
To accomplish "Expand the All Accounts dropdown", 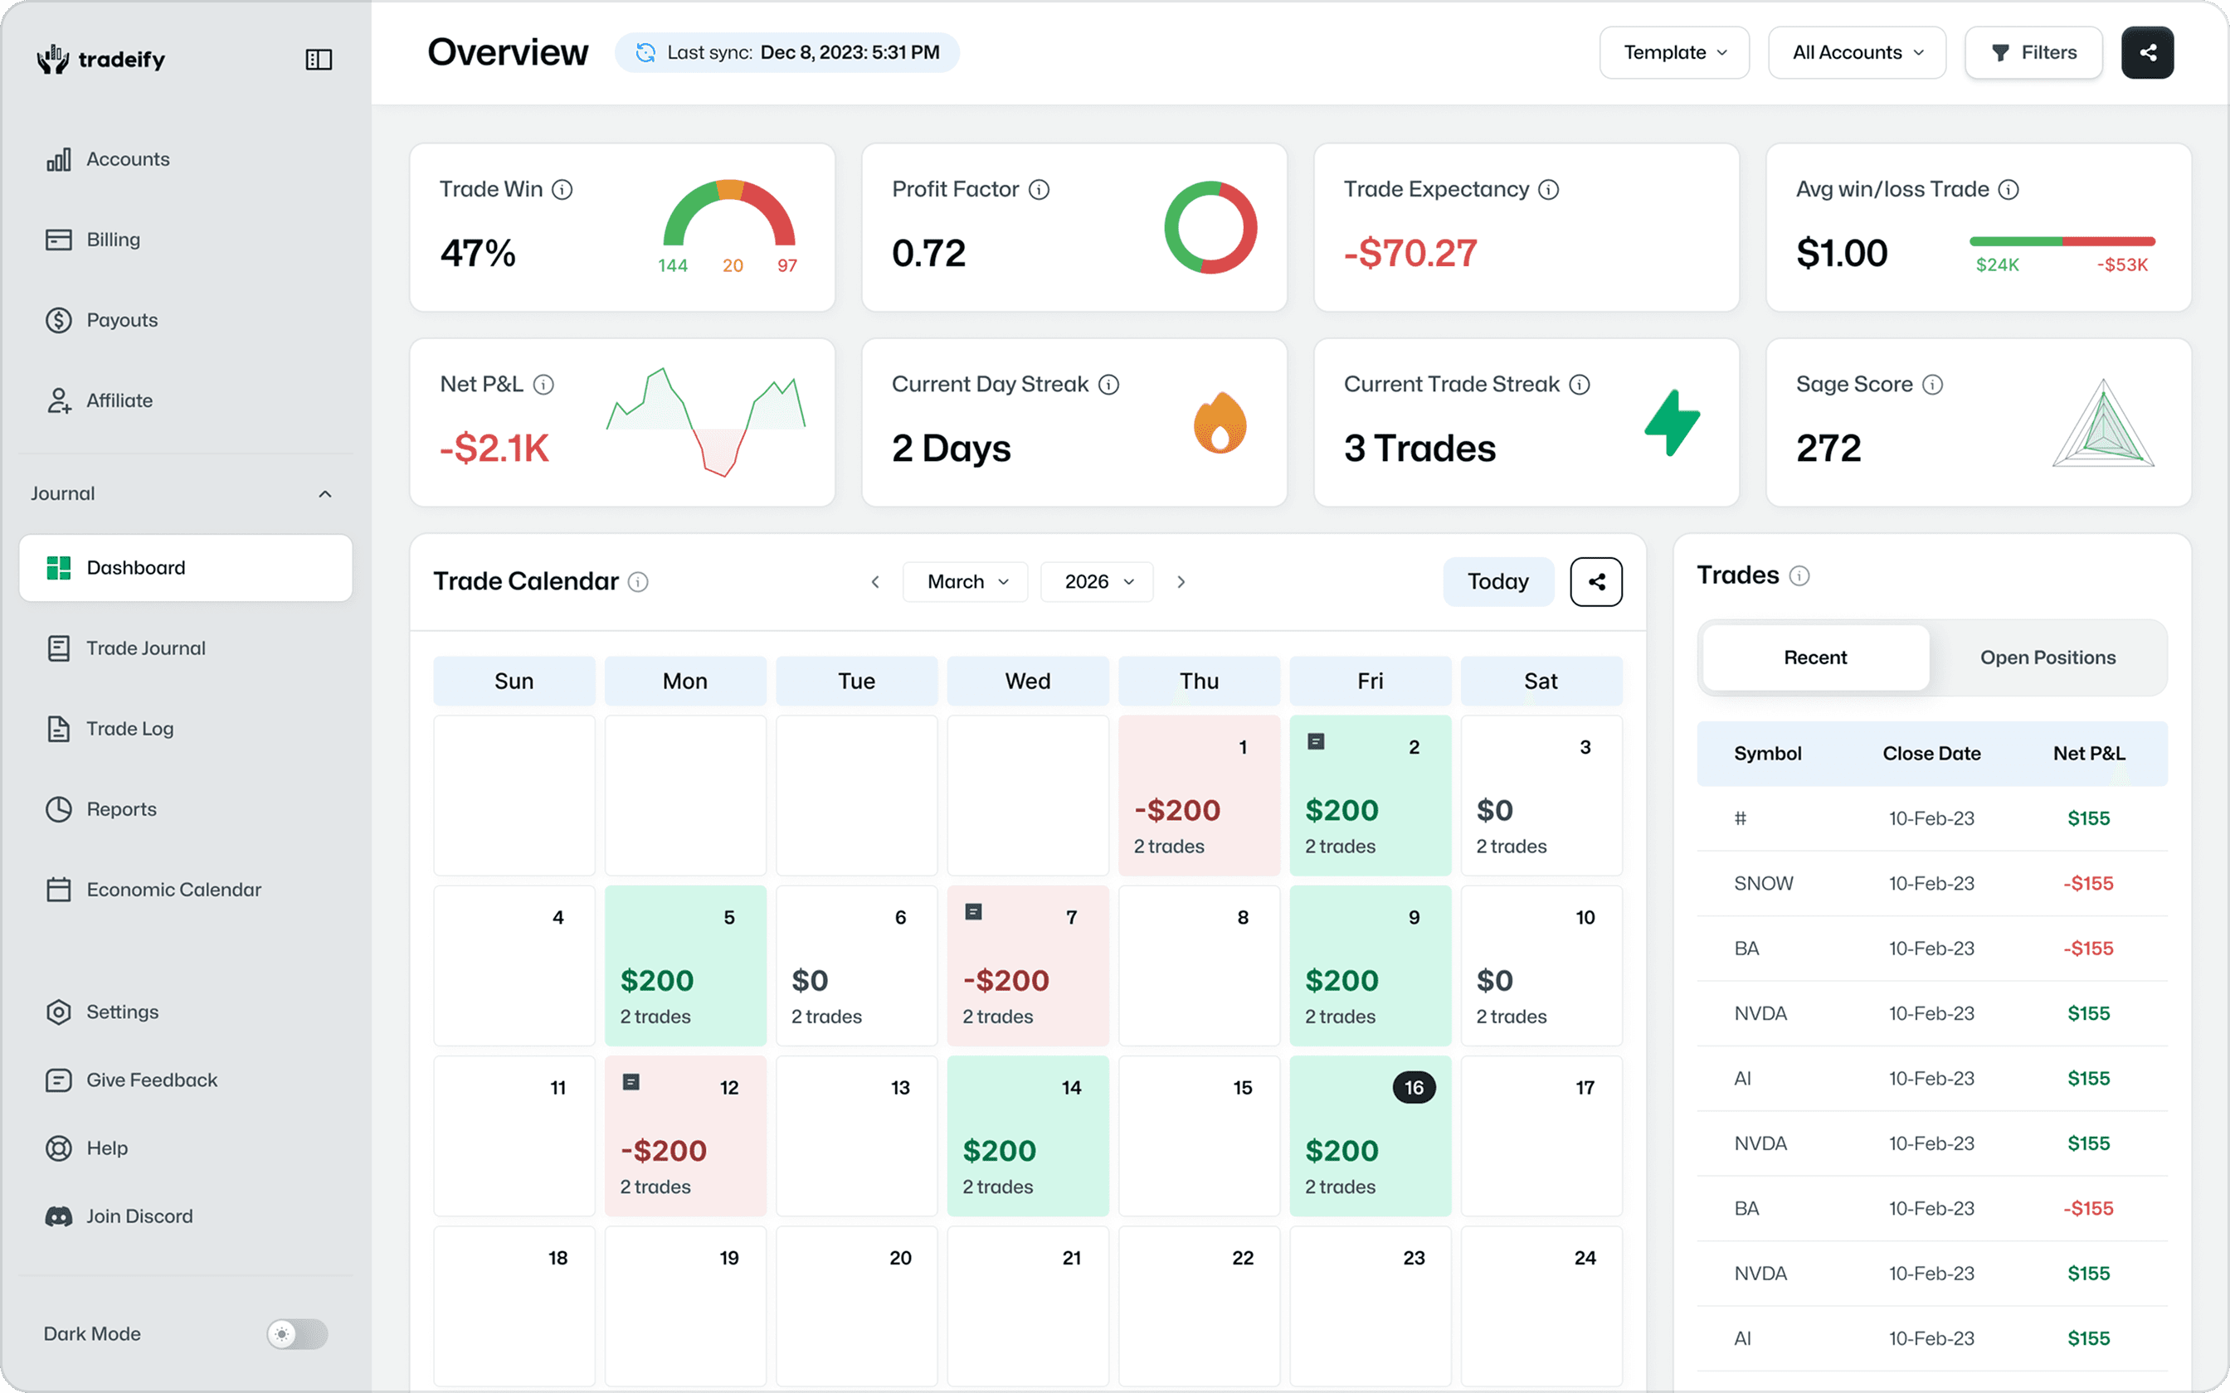I will [x=1856, y=52].
